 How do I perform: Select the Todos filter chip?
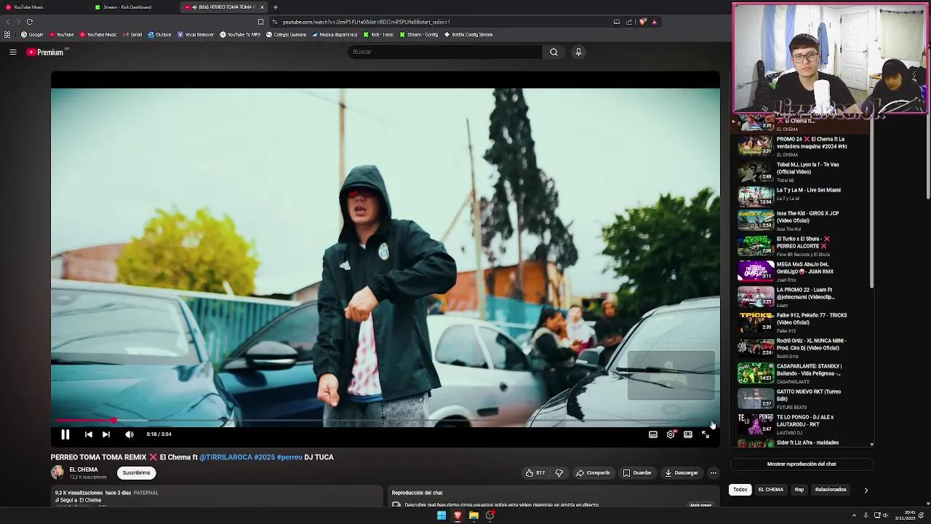[740, 490]
